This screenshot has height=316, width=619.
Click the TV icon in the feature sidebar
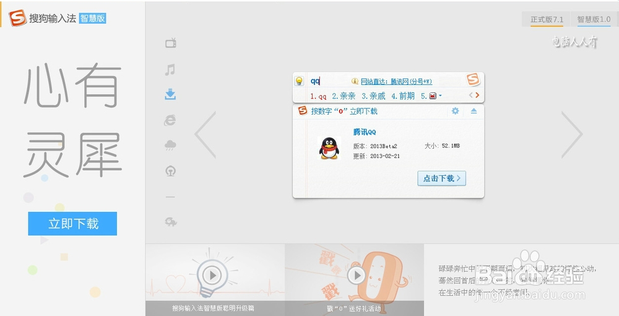tap(171, 43)
